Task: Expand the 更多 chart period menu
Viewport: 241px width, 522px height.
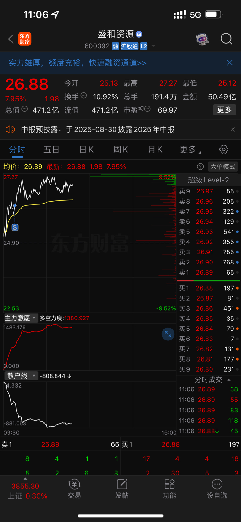Action: (190, 150)
